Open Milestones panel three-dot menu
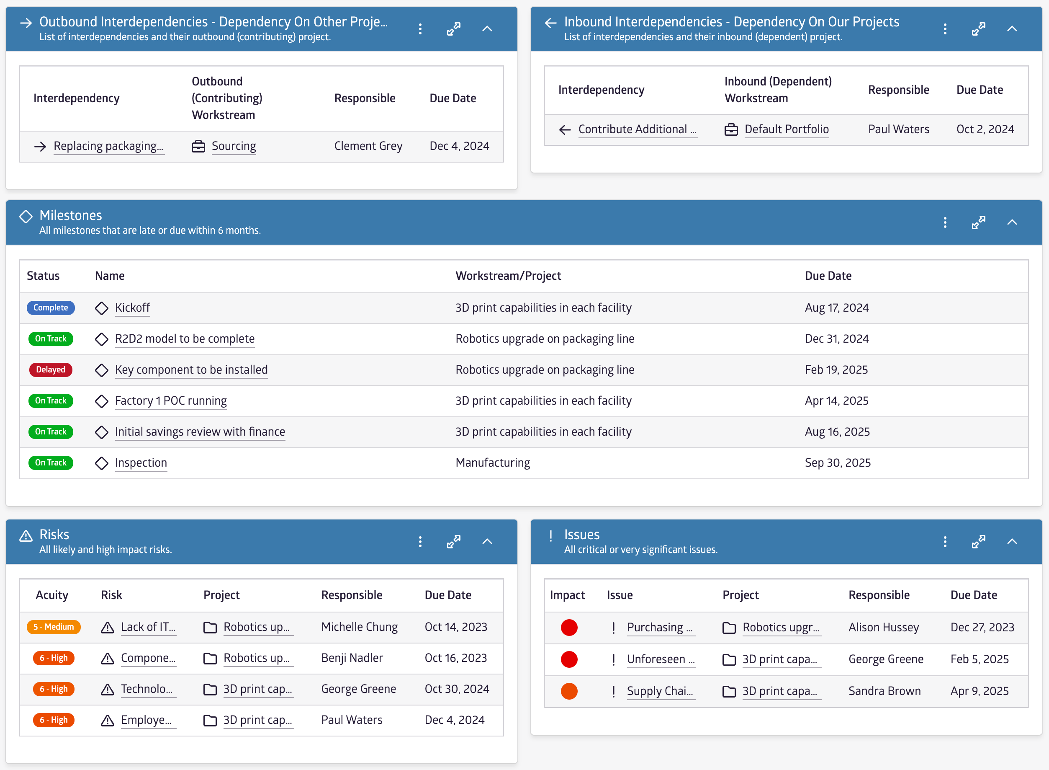 [945, 222]
